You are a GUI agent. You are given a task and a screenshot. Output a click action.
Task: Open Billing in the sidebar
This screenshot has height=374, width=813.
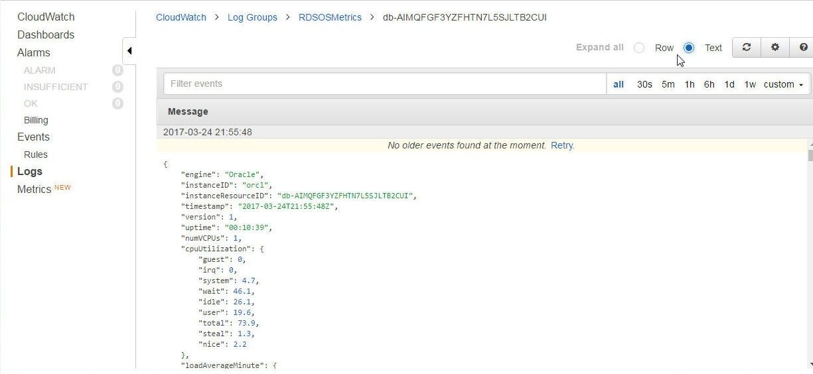pyautogui.click(x=36, y=120)
